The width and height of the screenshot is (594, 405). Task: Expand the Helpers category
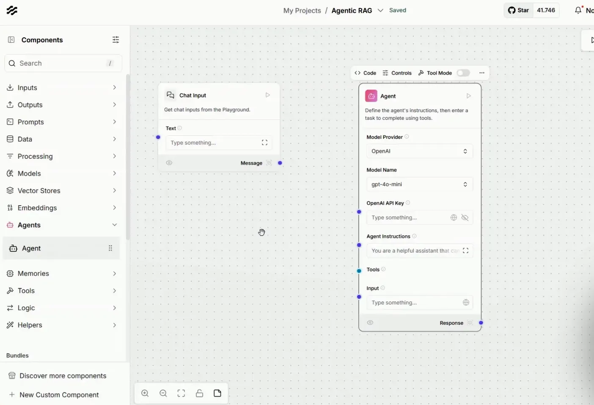pyautogui.click(x=61, y=325)
